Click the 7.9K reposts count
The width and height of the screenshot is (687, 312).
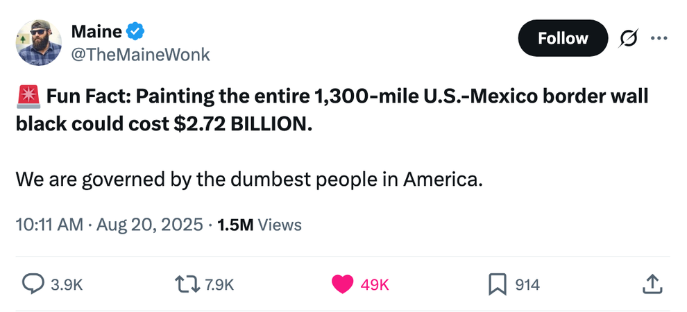(x=221, y=284)
